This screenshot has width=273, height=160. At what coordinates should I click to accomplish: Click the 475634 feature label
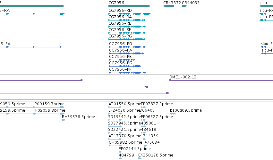coord(152,142)
